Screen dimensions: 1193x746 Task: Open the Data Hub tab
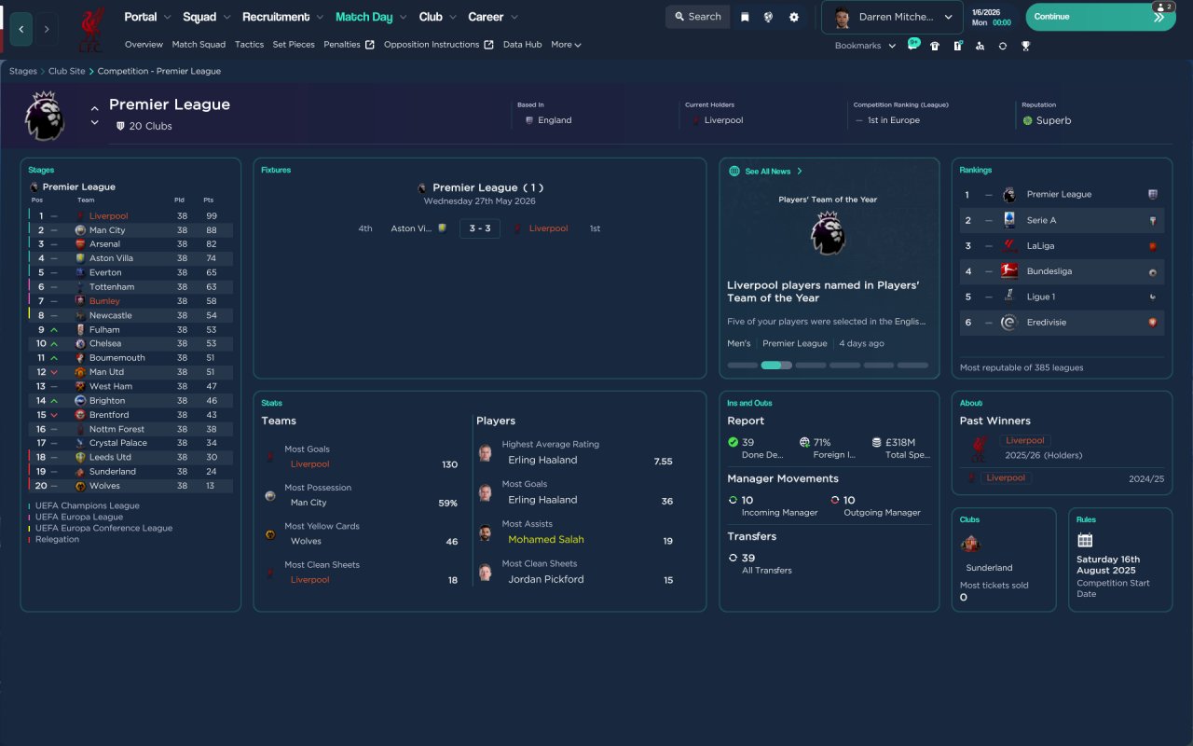pos(522,45)
